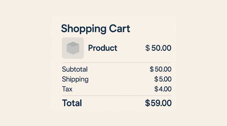Select the Total amount $59.00
Viewport: 227px width, 126px height.
(158, 103)
